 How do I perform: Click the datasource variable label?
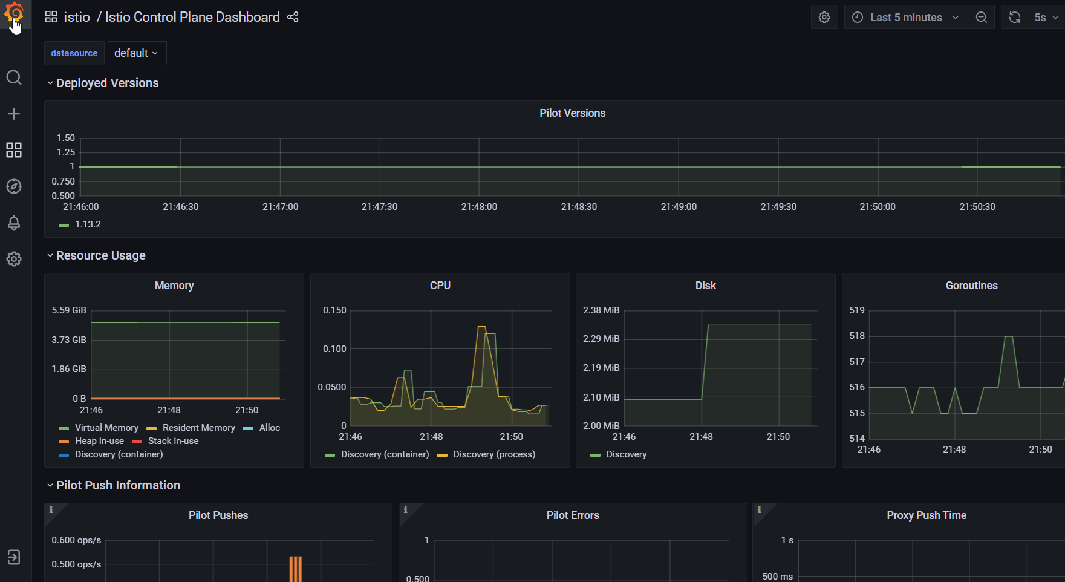74,53
